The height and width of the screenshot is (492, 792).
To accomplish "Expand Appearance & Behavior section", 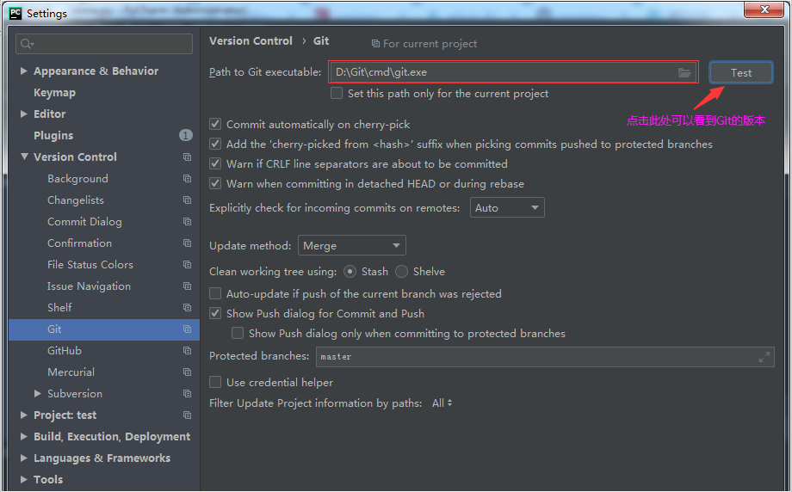I will (x=24, y=71).
